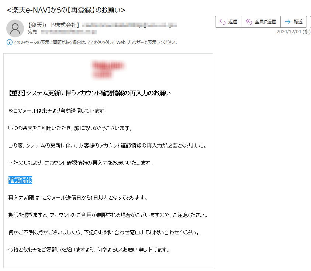The width and height of the screenshot is (311, 271).
Task: Click the 転送 forward button
Action: [294, 22]
